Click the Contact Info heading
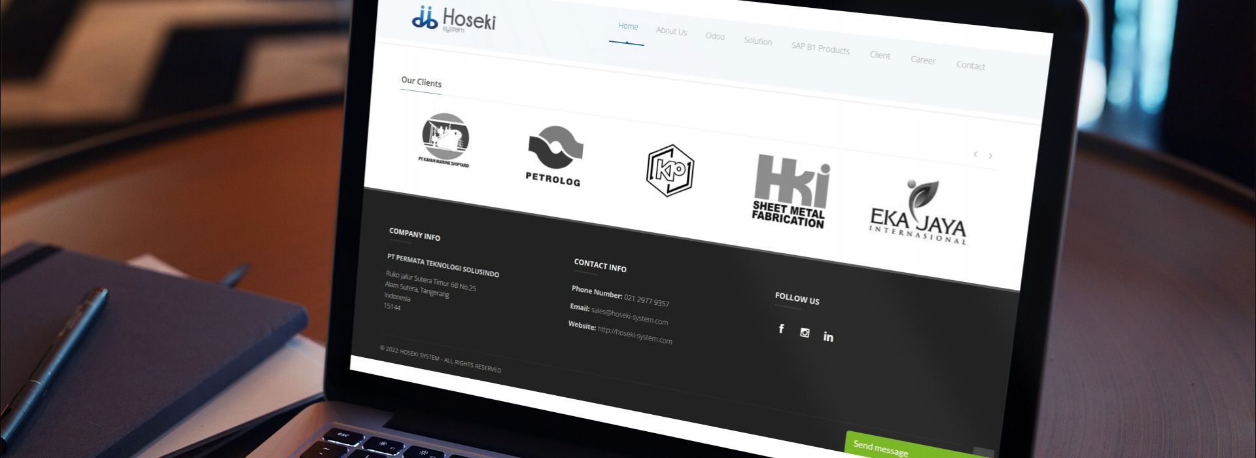Viewport: 1256px width, 458px height. point(600,265)
